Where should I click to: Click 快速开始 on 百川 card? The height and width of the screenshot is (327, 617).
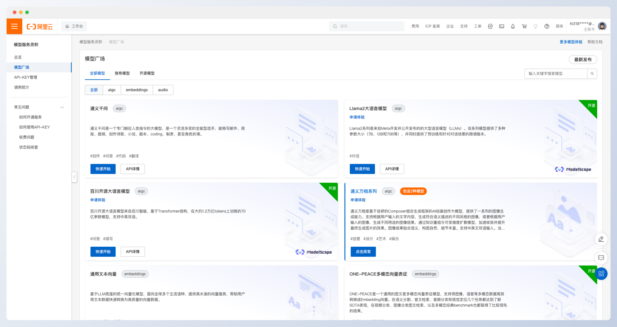[103, 252]
